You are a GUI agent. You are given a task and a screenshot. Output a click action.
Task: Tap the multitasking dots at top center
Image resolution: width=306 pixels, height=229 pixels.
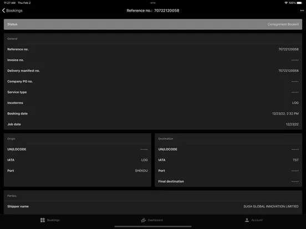tap(153, 3)
